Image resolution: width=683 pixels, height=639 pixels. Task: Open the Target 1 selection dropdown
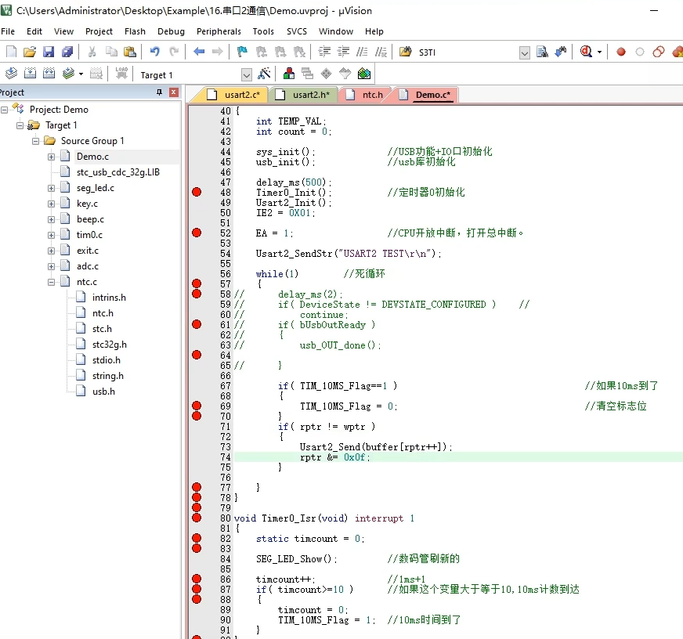pyautogui.click(x=247, y=75)
